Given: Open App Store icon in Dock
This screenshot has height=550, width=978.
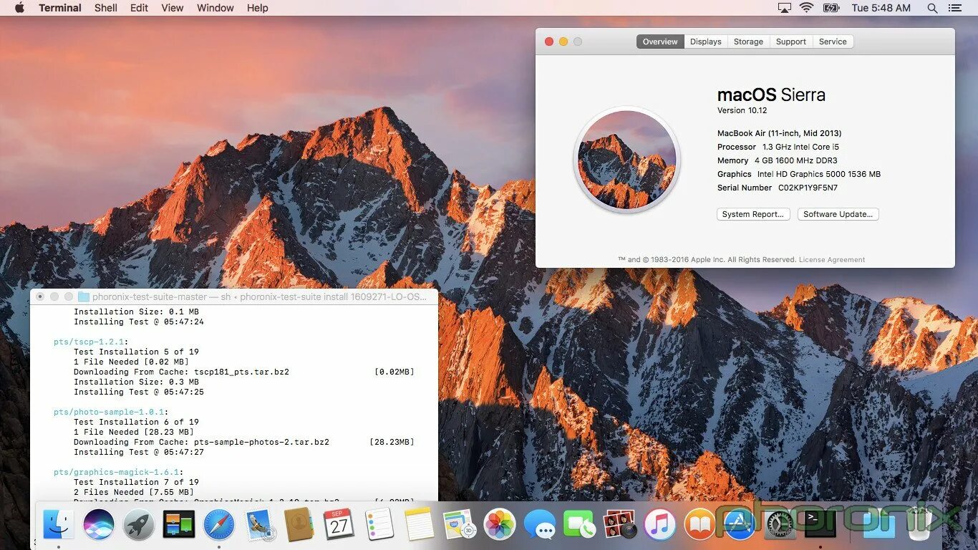Looking at the screenshot, I should tap(740, 525).
